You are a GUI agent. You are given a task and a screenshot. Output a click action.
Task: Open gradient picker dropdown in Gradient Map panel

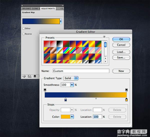pyautogui.click(x=61, y=21)
